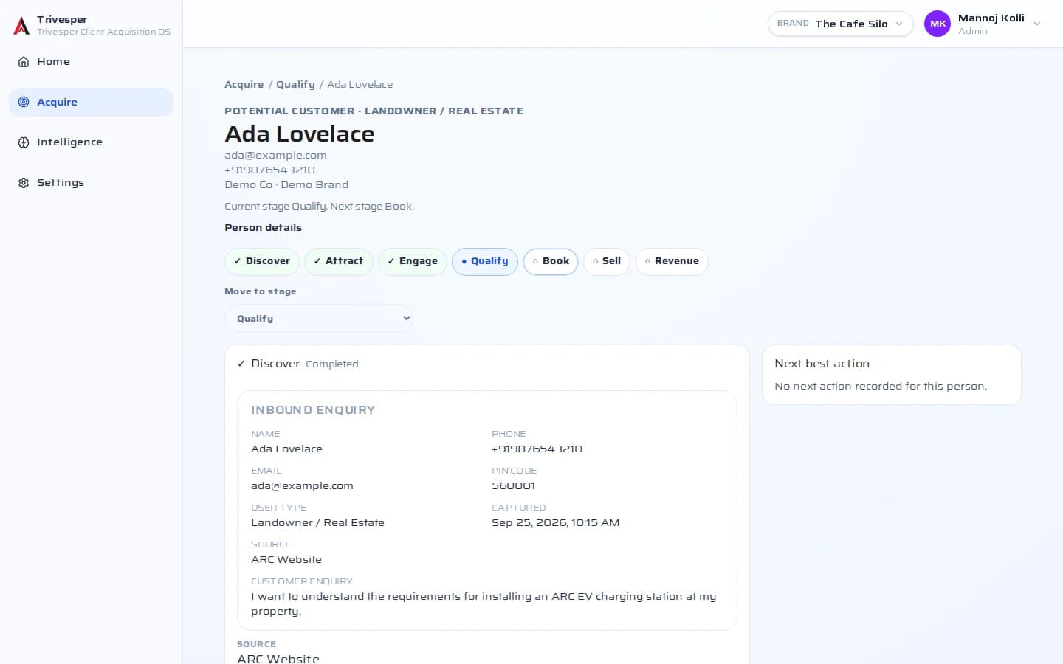Click the Landowner / Real Estate user type value
Viewport: 1063px width, 664px height.
(318, 523)
